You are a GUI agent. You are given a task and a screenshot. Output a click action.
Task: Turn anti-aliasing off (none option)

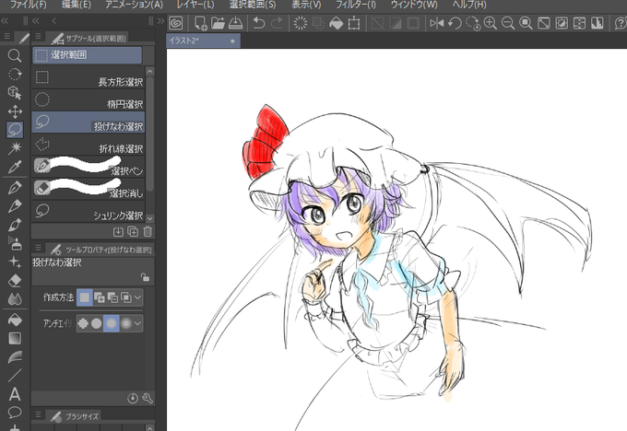[x=83, y=323]
